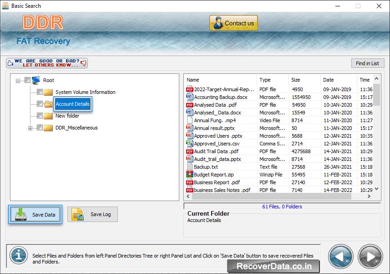Sort by the Type column header
Image resolution: width=390 pixels, height=274 pixels.
[x=273, y=80]
